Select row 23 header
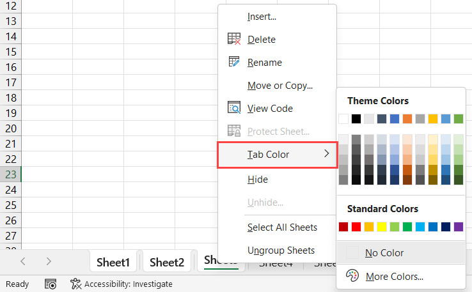The image size is (472, 292). (10, 174)
